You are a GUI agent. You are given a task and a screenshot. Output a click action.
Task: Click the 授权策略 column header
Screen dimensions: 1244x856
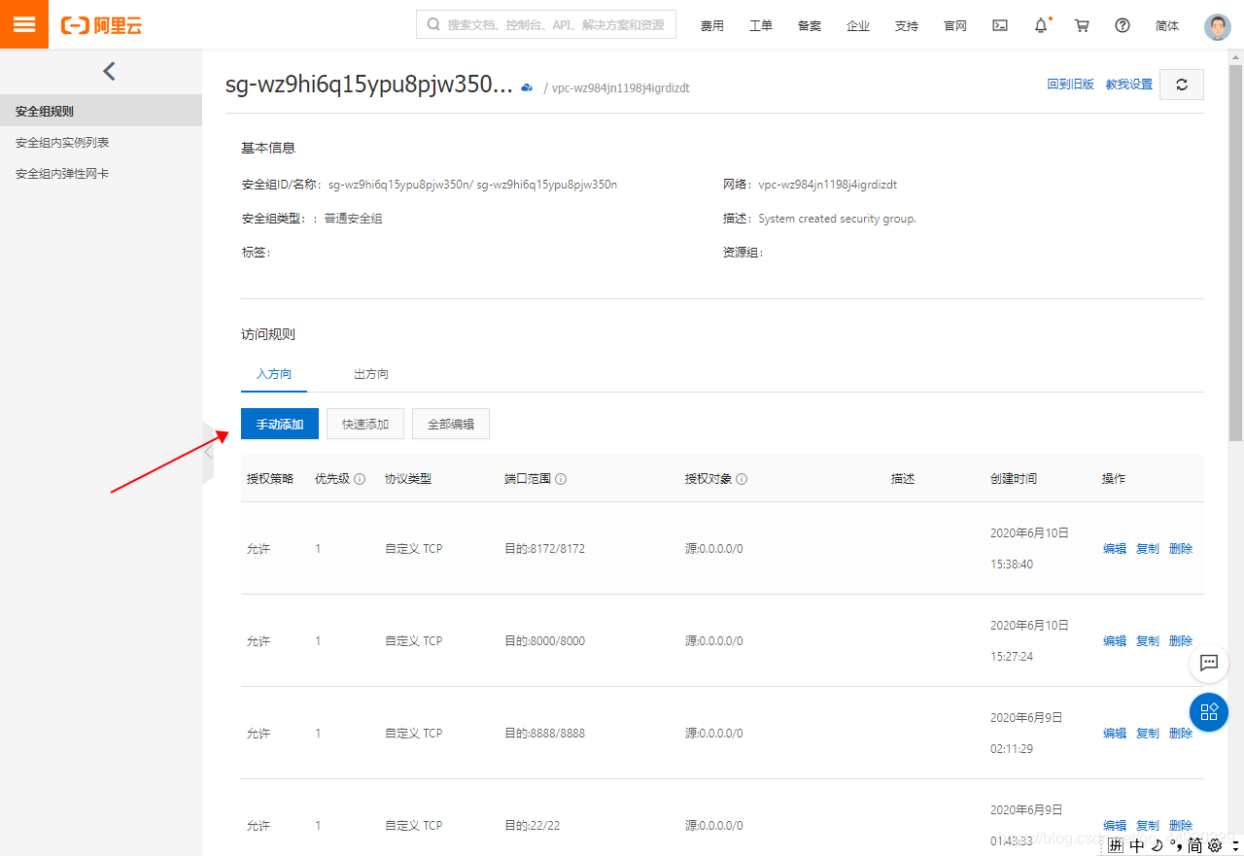point(270,479)
